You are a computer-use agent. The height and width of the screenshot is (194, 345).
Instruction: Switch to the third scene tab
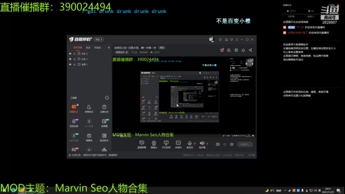click(x=97, y=47)
